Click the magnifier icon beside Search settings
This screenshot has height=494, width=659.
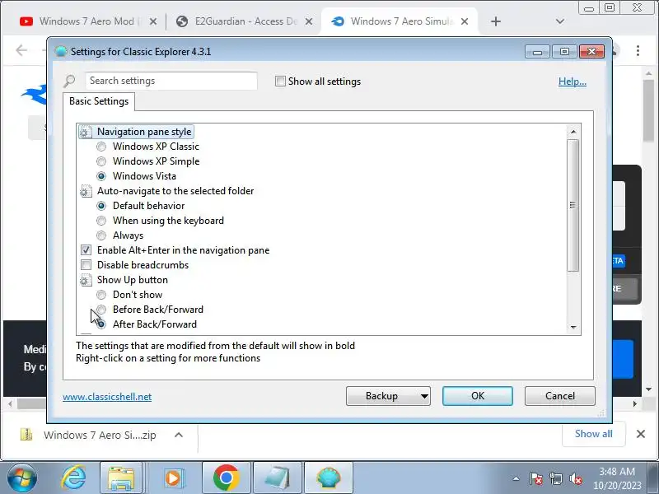coord(69,81)
